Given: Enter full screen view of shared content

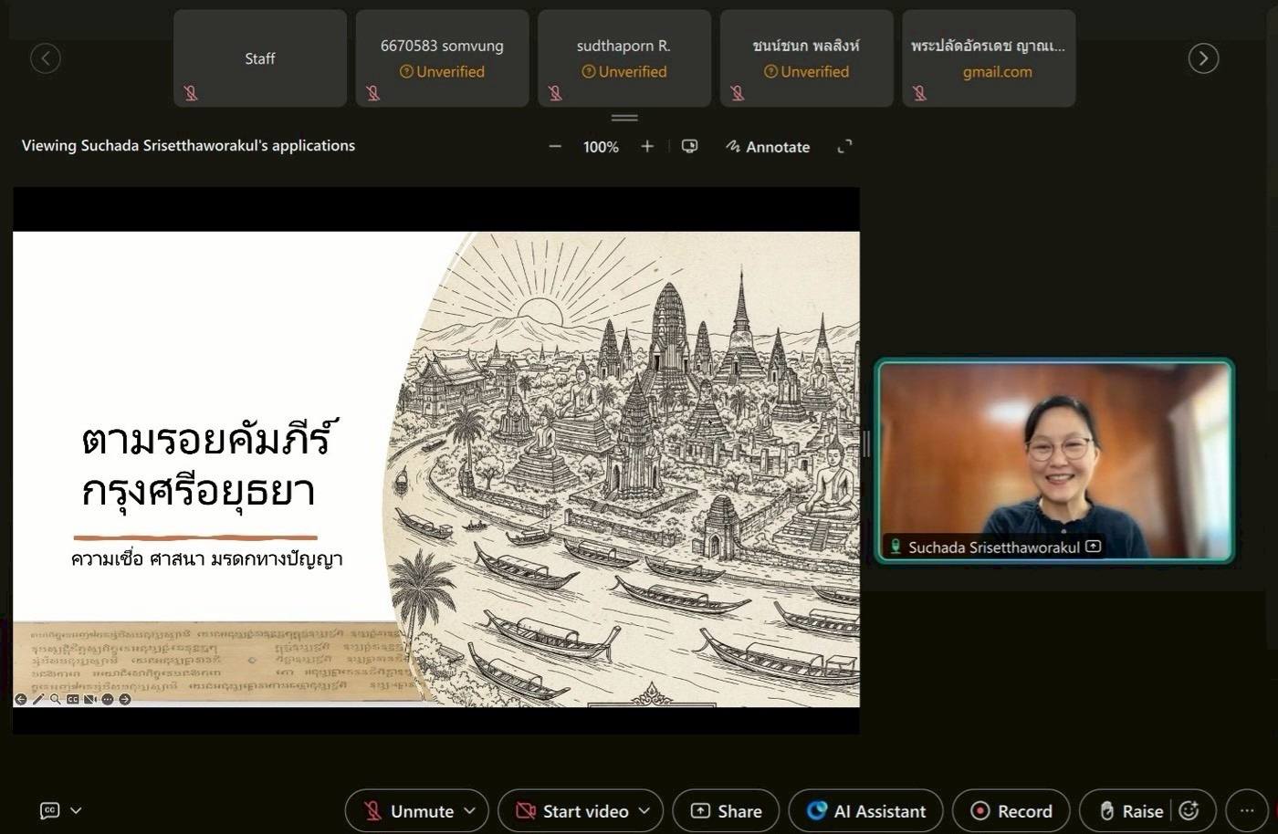Looking at the screenshot, I should (x=844, y=147).
